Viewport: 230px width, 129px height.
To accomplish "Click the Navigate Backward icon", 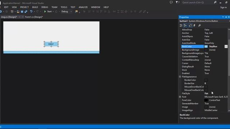I will click(1, 11).
